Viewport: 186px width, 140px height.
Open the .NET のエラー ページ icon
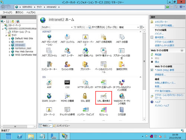85,40
